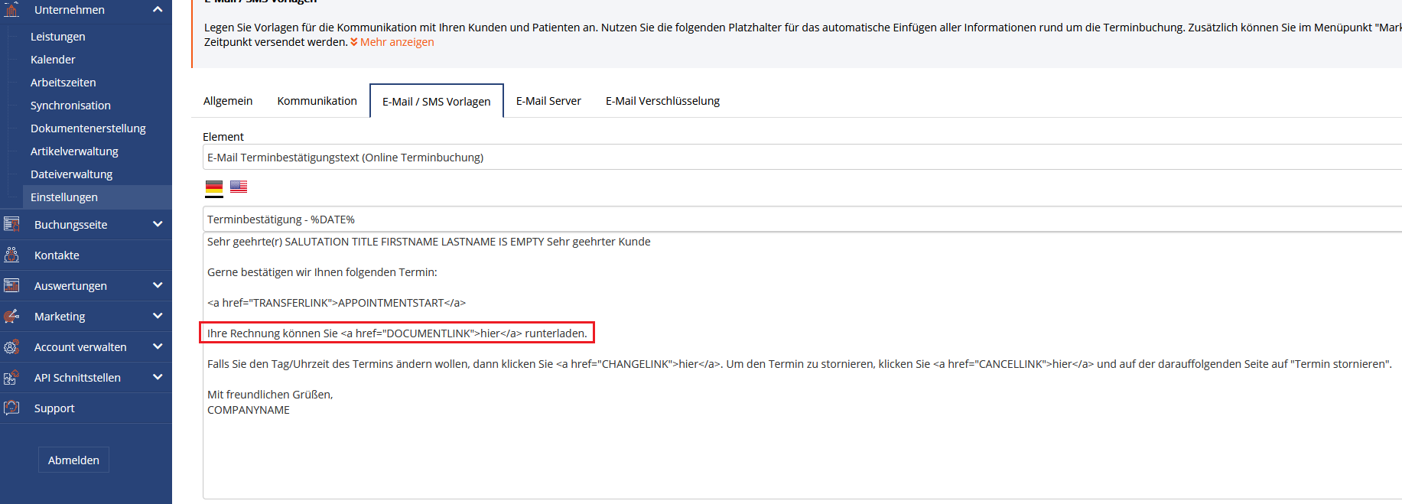Viewport: 1402px width, 504px height.
Task: Expand the API Schnittstellen chevron
Action: (x=158, y=377)
